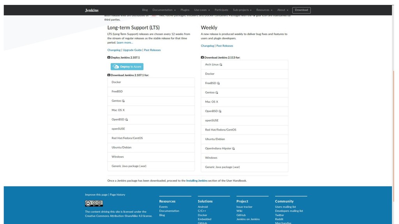
Task: Open C/C++ in footer Solutions
Action: coord(202,211)
